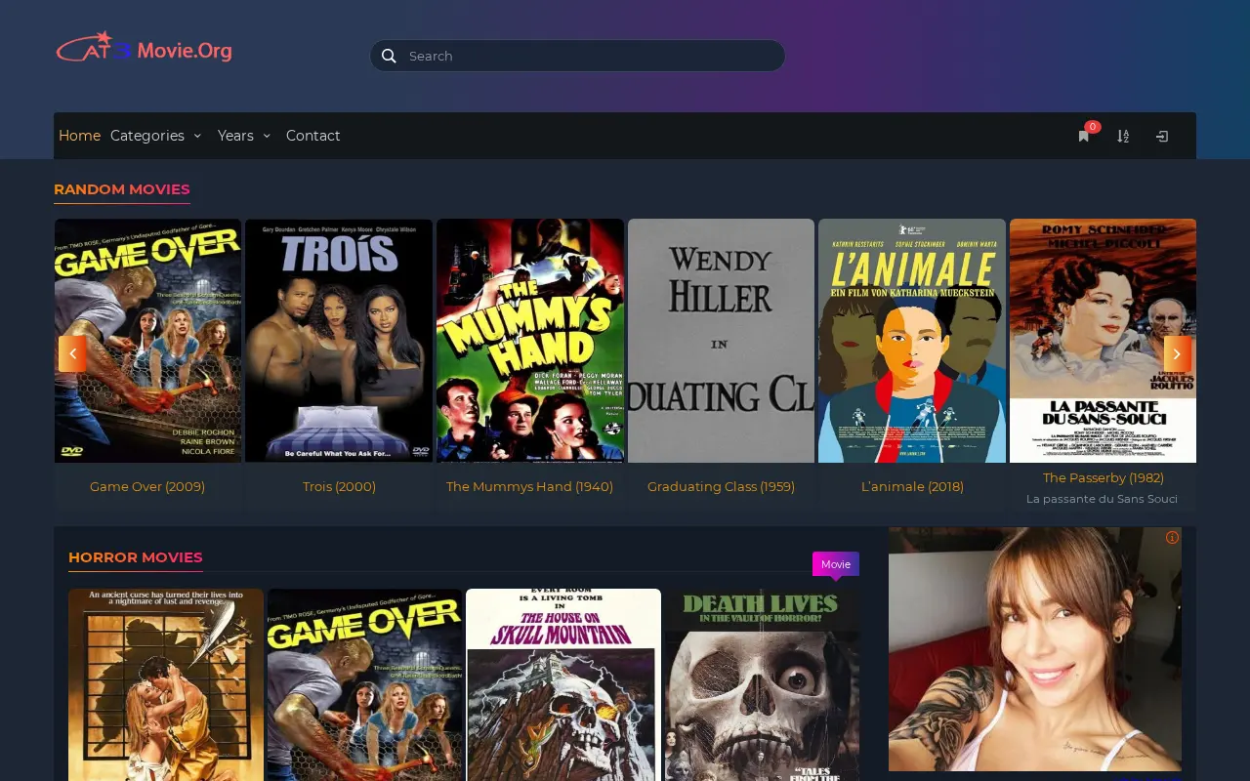The image size is (1250, 781).
Task: Expand the Categories dropdown menu
Action: [x=155, y=136]
